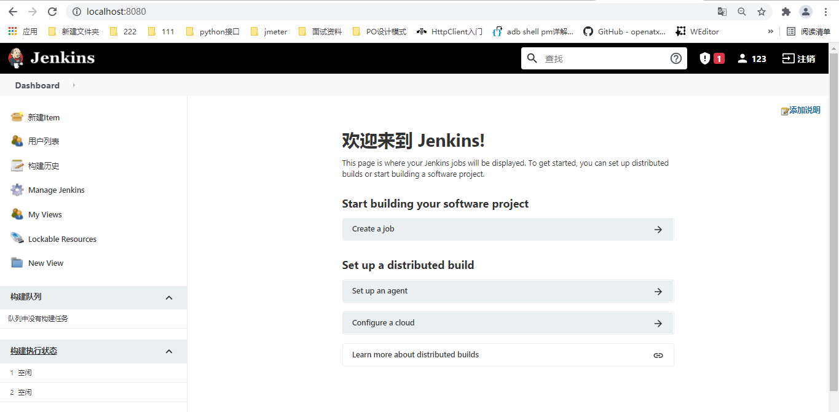The height and width of the screenshot is (412, 839).
Task: Open the python接口 bookmark folder
Action: point(213,31)
